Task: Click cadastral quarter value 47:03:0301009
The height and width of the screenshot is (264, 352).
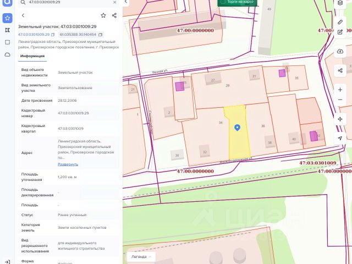Action: [70, 128]
